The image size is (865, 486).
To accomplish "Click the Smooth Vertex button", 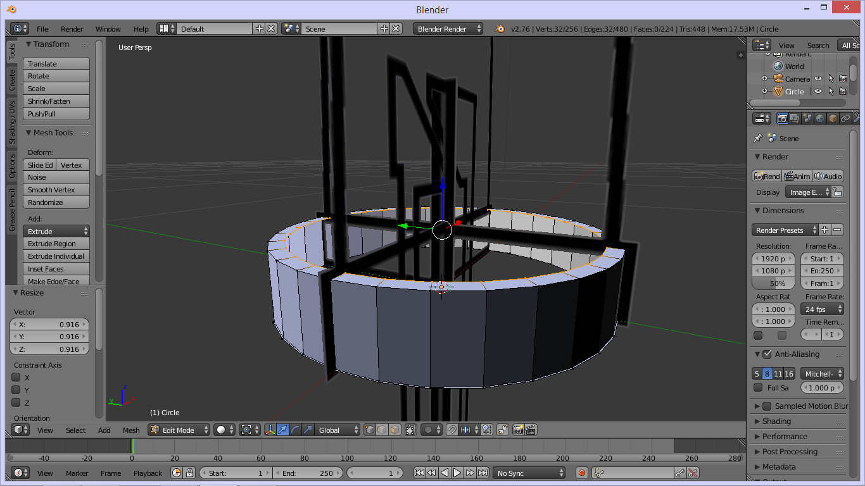I will [x=56, y=190].
